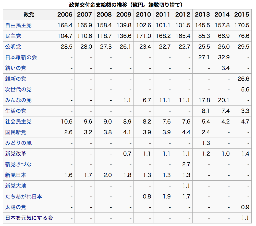Click the 2.0 cell for 新党日本
Image resolution: width=256 pixels, height=226 pixels.
point(104,175)
